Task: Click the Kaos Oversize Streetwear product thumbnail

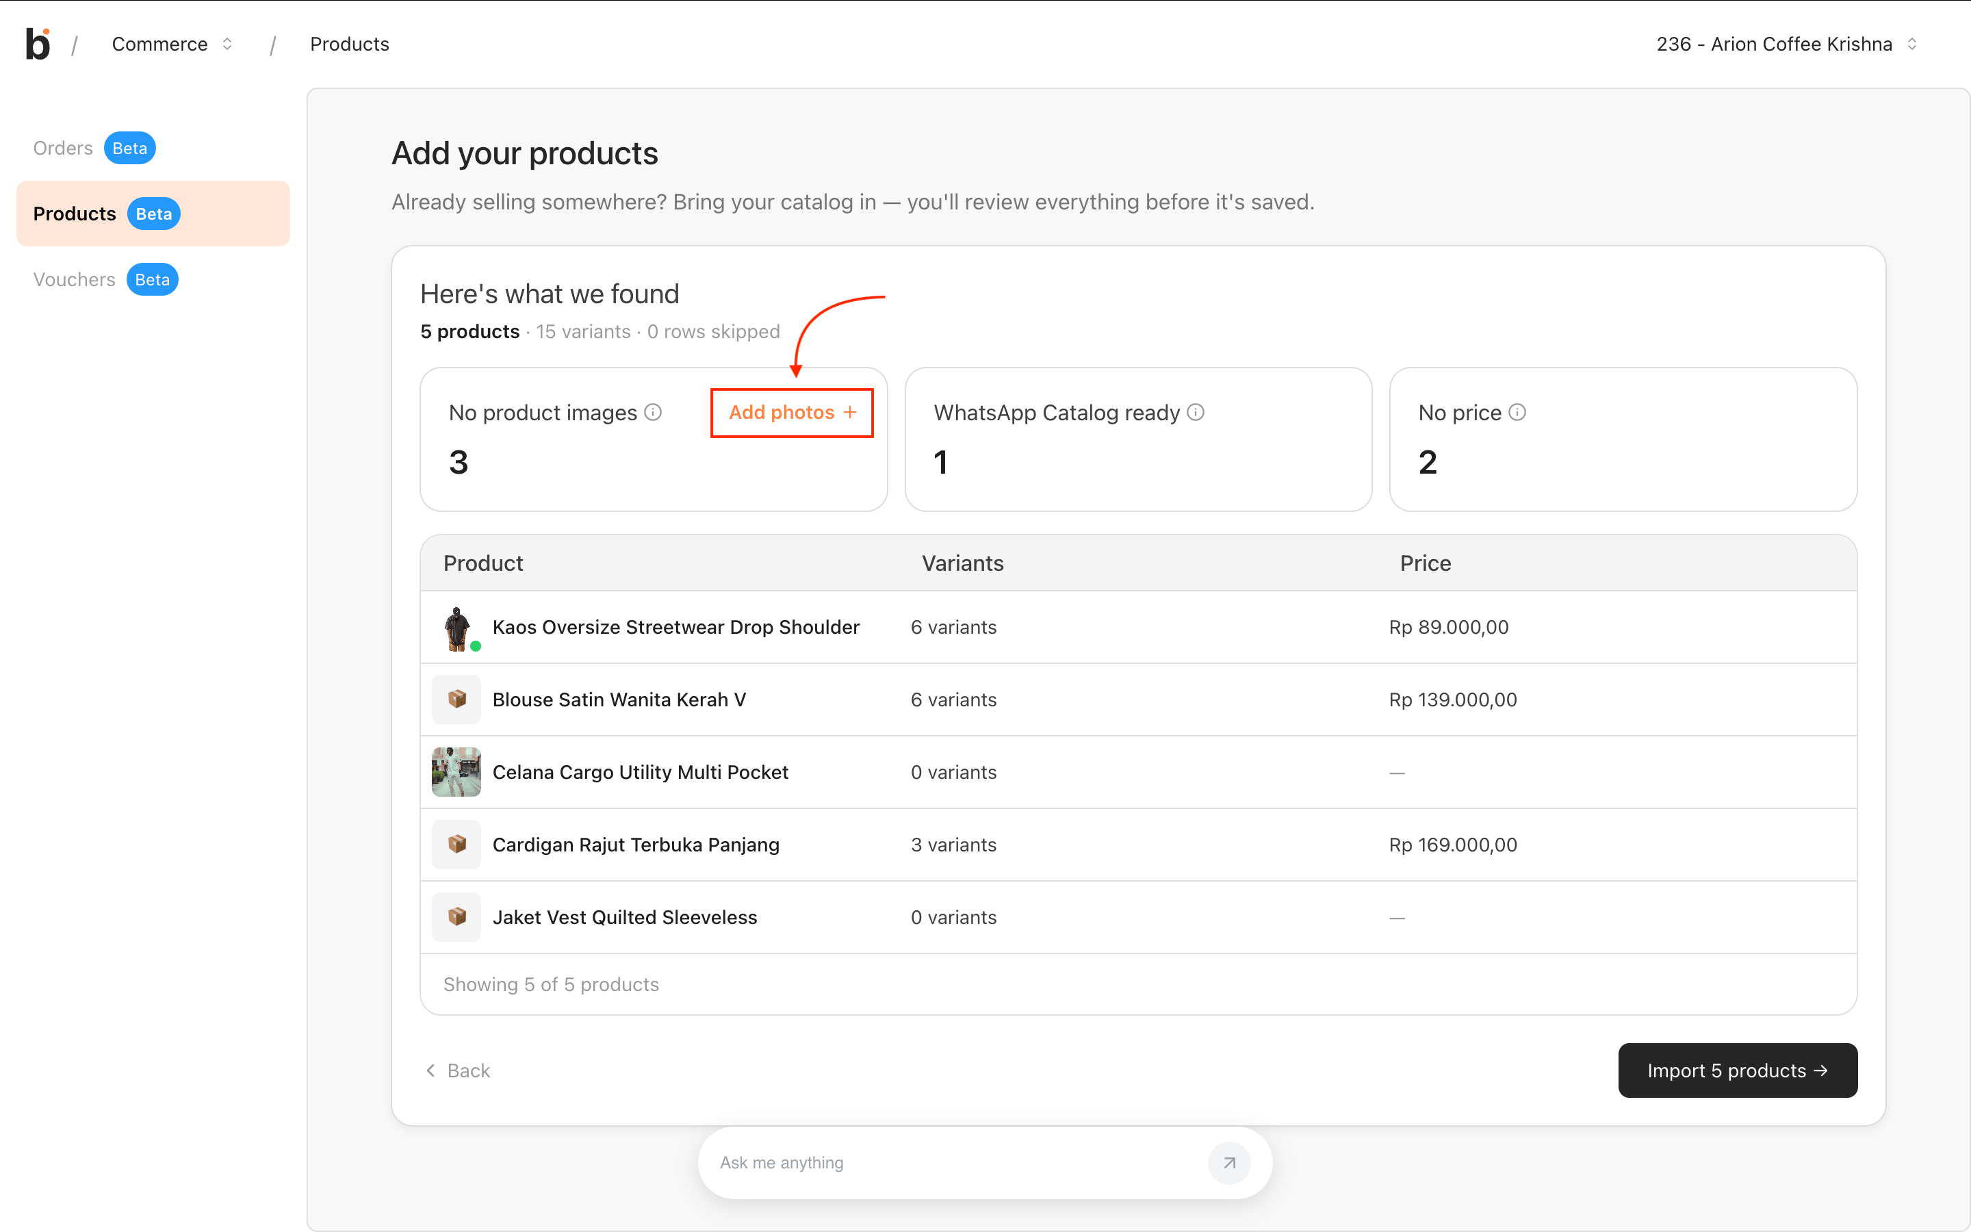Action: point(456,628)
